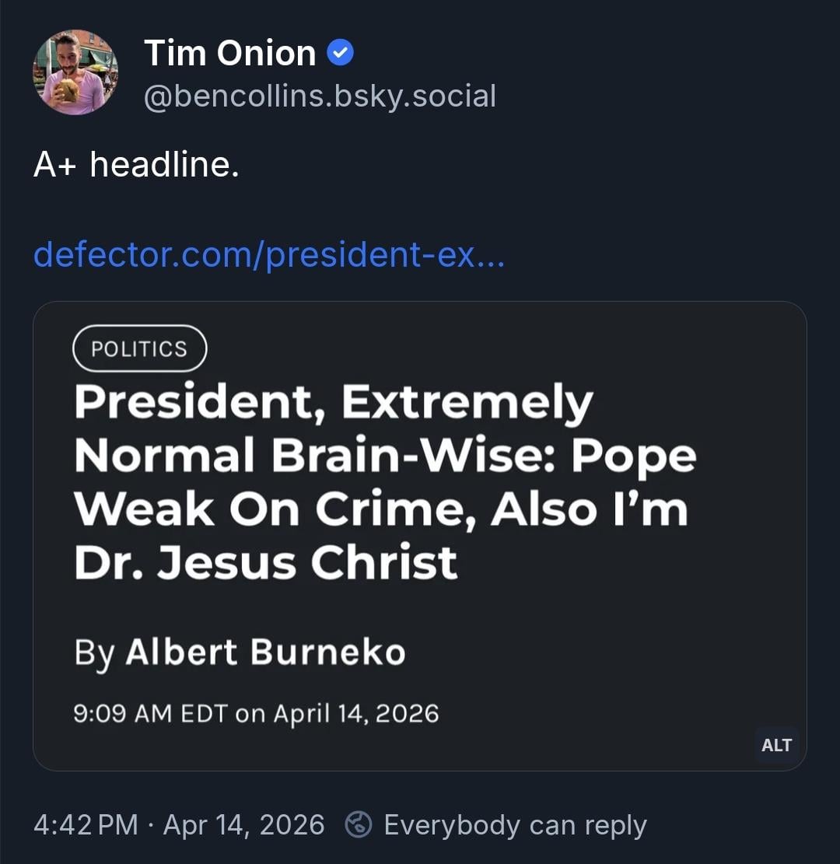Click the Tim Onion display name
Image resolution: width=840 pixels, height=864 pixels.
pyautogui.click(x=229, y=53)
